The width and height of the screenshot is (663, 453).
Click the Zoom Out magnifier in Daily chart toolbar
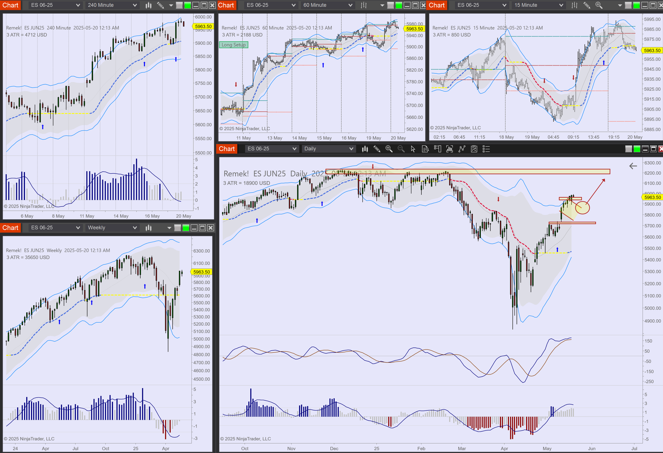[x=401, y=149]
